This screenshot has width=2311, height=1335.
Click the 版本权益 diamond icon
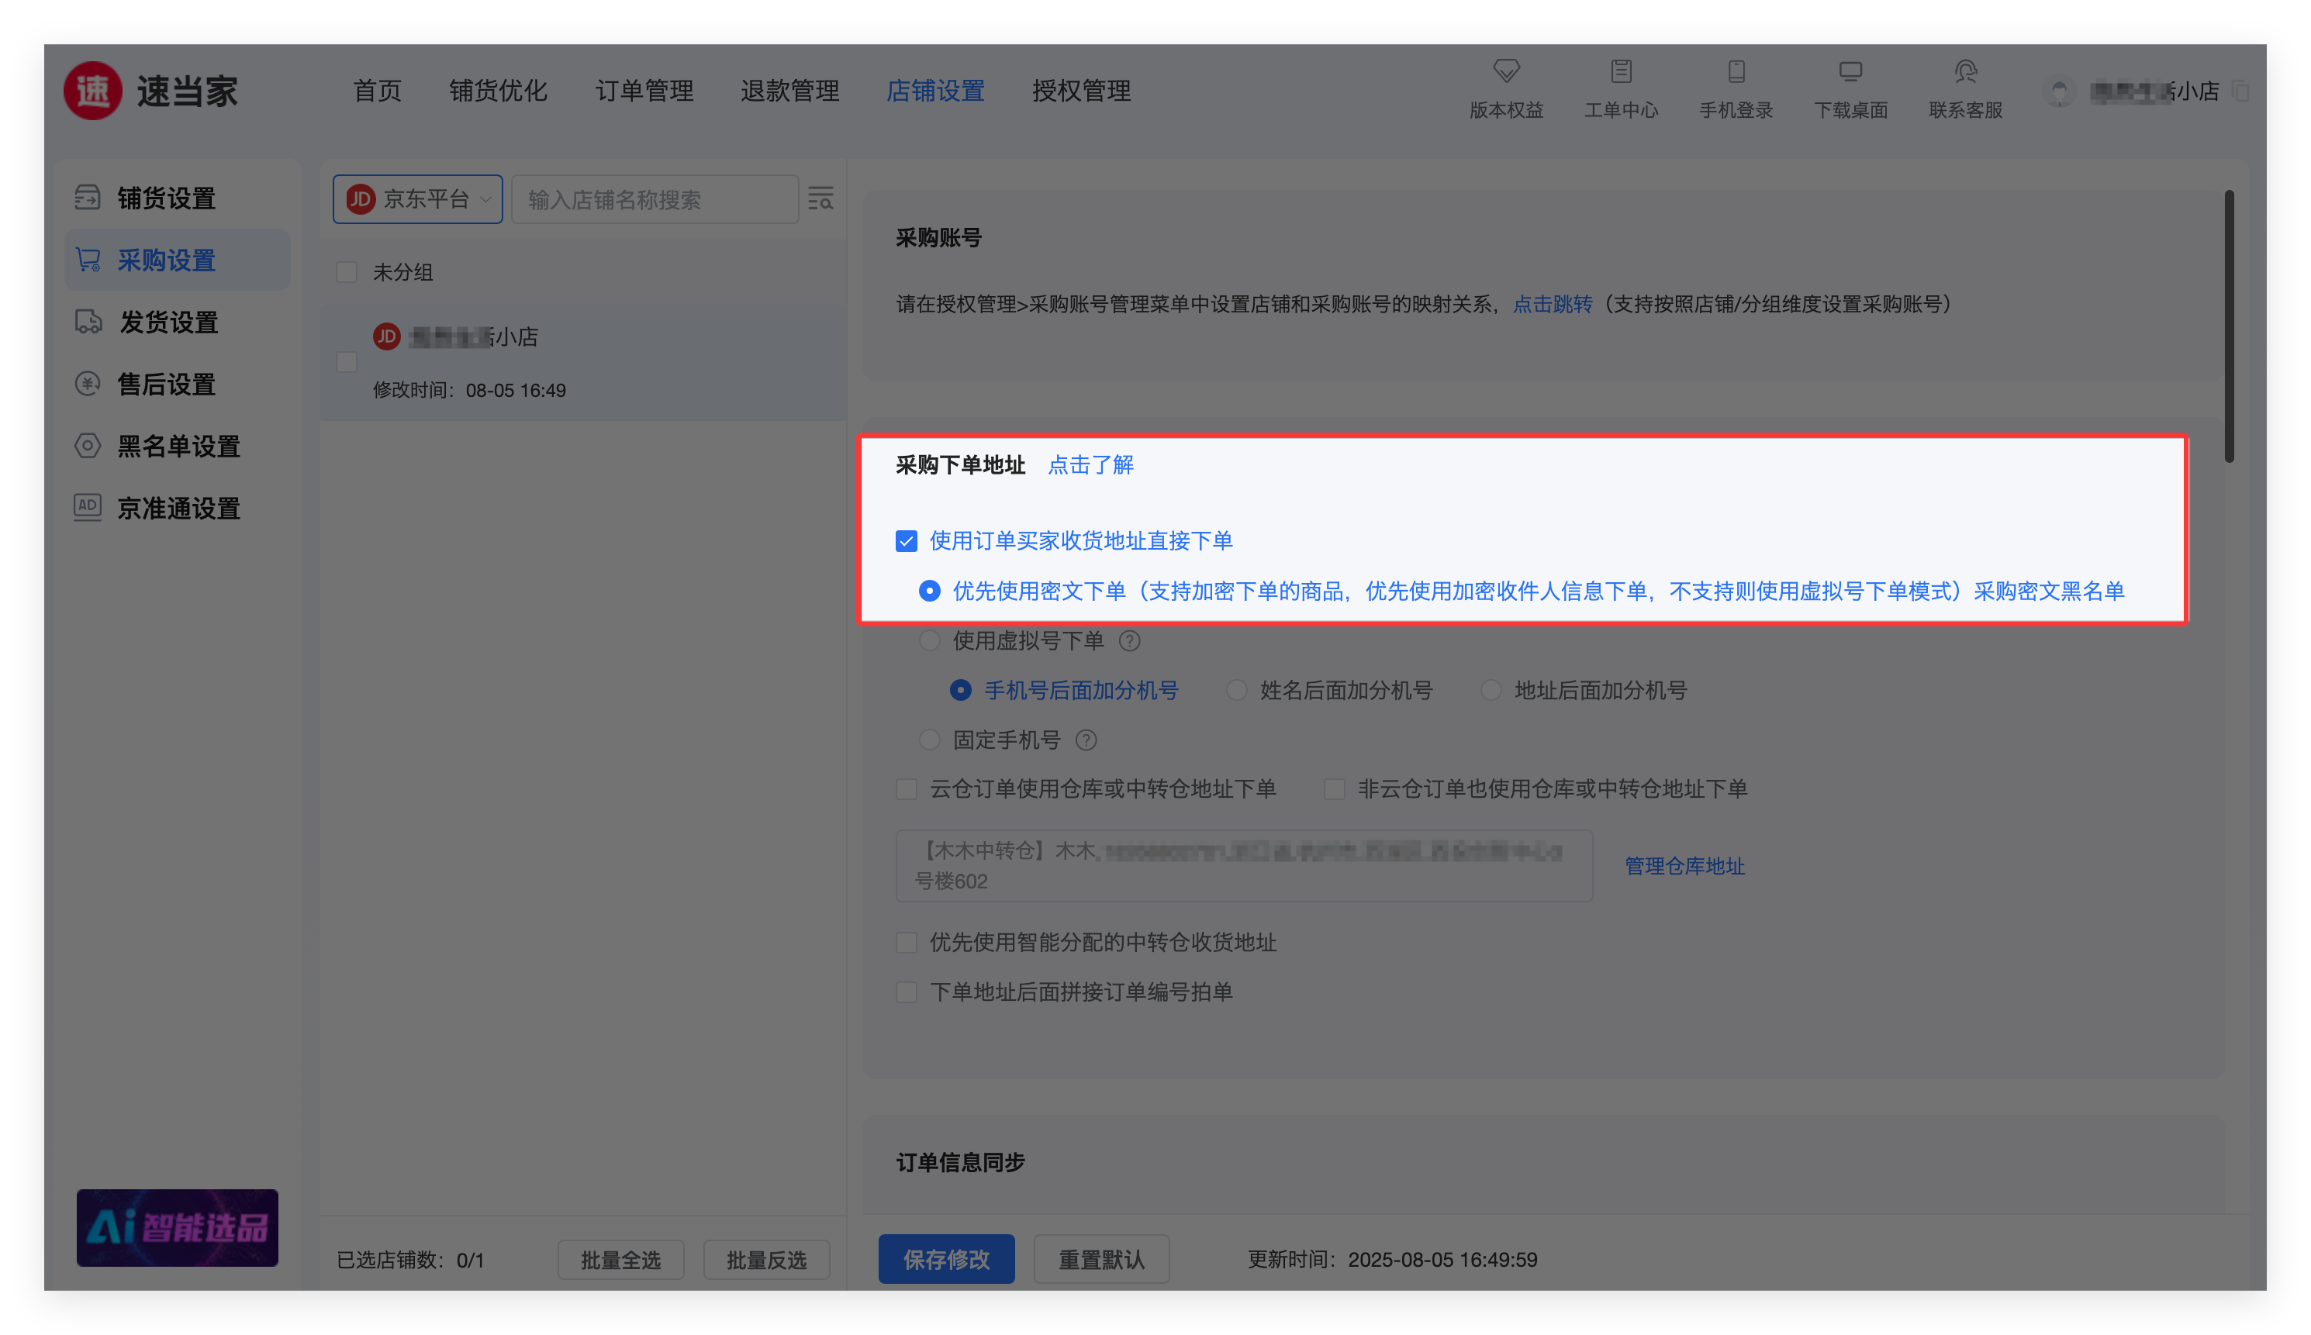pyautogui.click(x=1506, y=71)
